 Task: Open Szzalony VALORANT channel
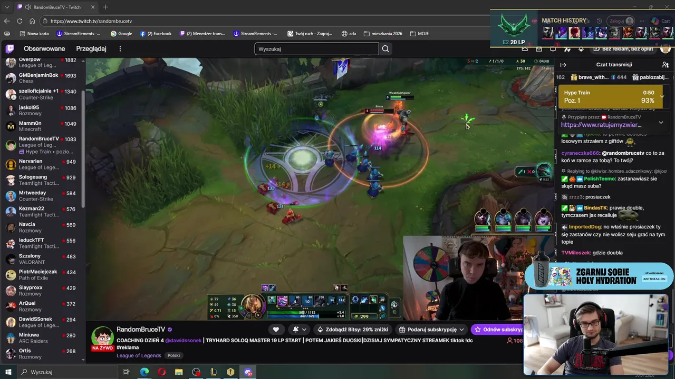[x=41, y=259]
